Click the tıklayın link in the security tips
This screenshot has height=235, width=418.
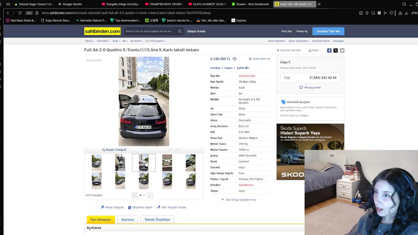click(x=304, y=116)
